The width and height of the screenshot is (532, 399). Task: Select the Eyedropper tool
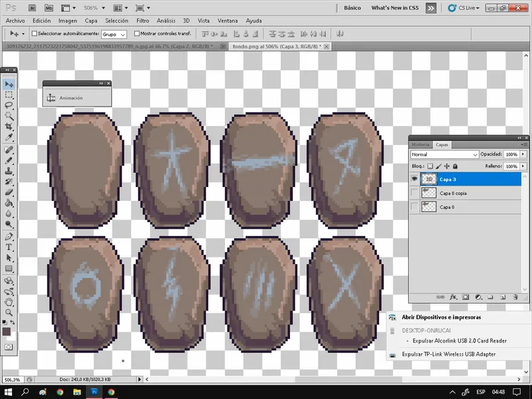tap(9, 138)
